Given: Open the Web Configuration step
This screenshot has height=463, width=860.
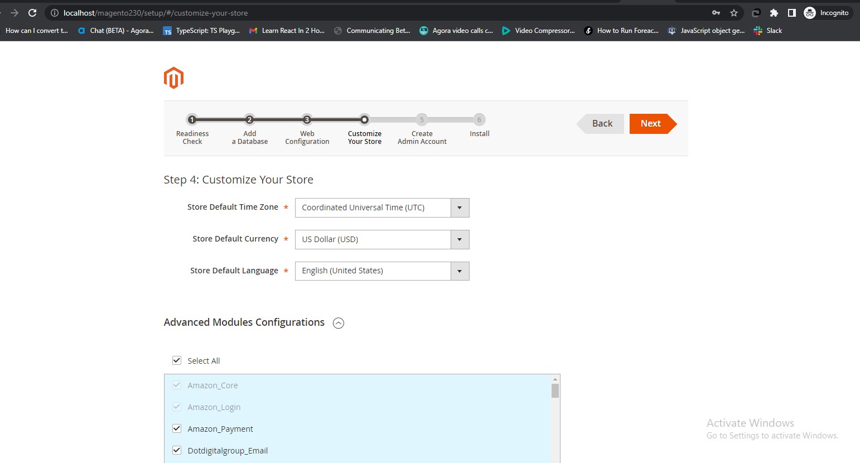Looking at the screenshot, I should [307, 119].
